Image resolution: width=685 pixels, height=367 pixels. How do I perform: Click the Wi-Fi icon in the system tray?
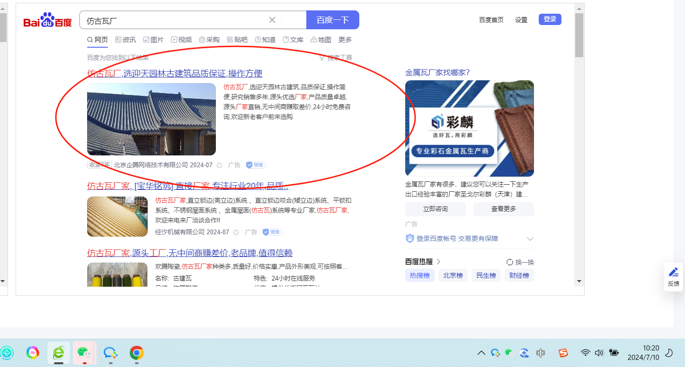[x=586, y=353]
